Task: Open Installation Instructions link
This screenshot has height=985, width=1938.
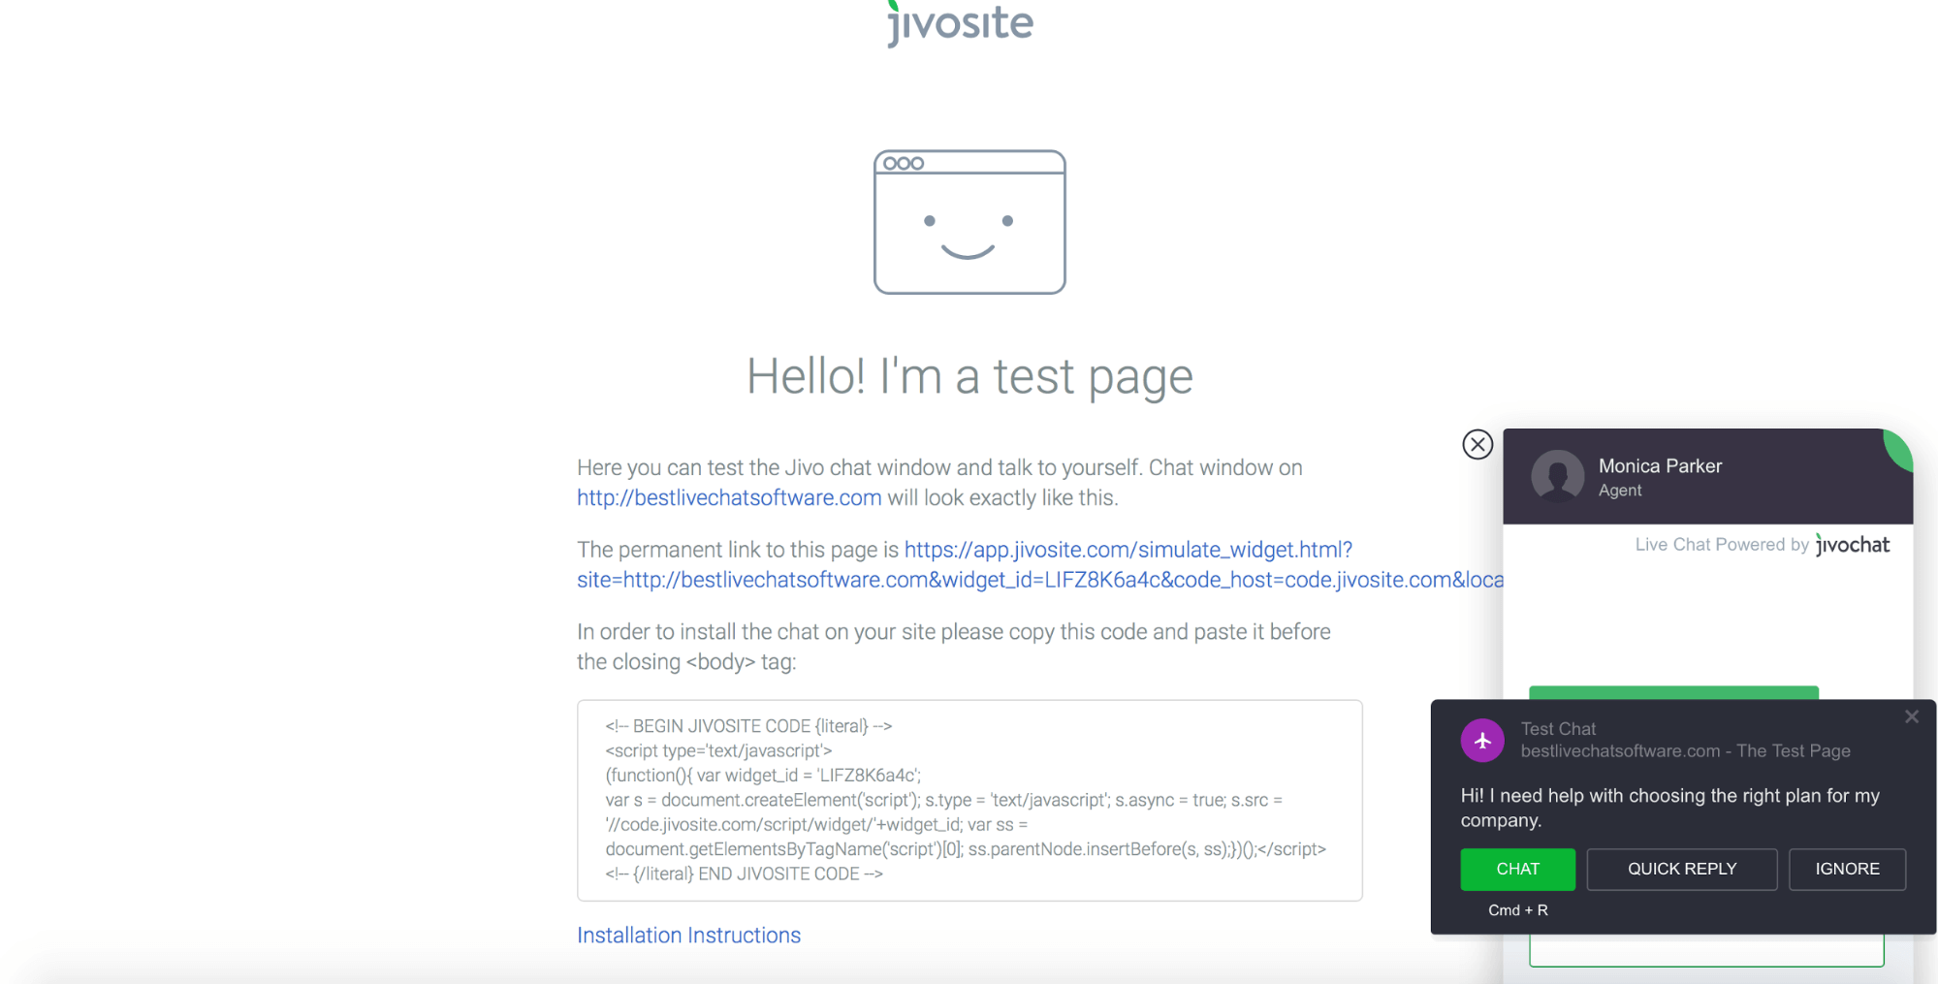Action: pos(688,936)
